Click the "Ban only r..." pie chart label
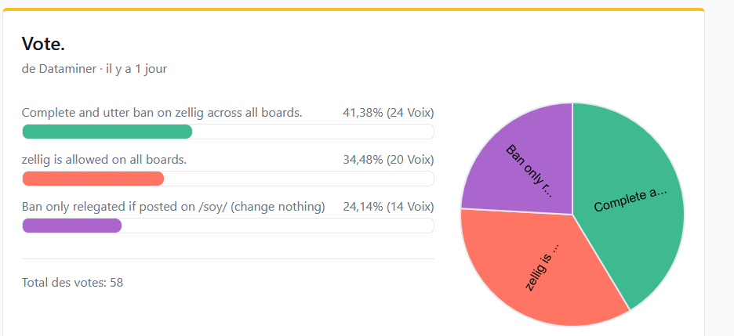 [529, 171]
